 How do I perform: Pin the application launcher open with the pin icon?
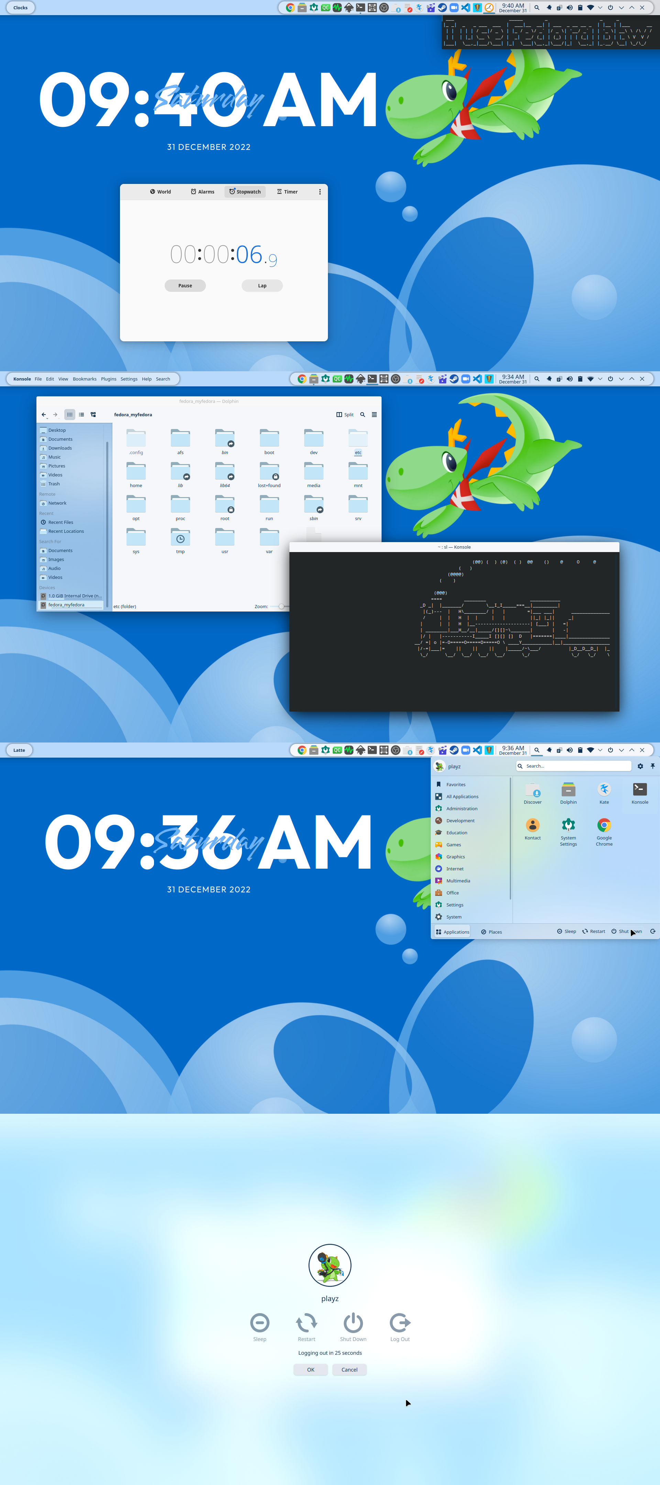[652, 766]
